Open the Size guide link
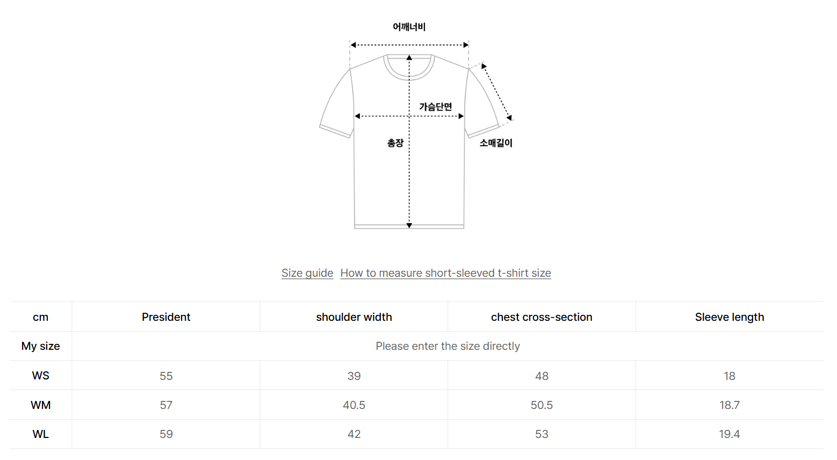Screen dimensions: 837x460 307,273
